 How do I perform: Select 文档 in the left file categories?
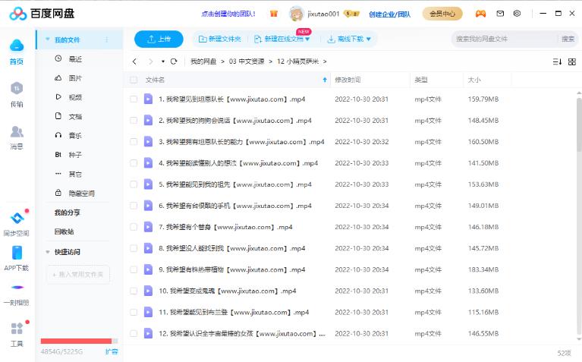click(x=75, y=117)
